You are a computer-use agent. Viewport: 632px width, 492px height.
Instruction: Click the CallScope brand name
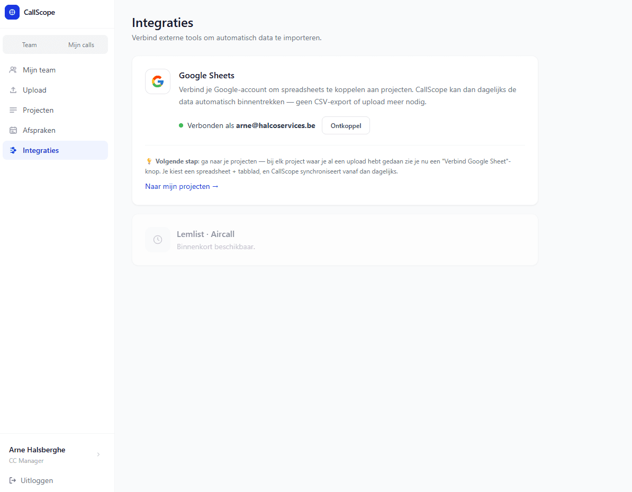39,12
